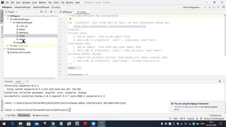Open the TODO tool window
Image resolution: width=226 pixels, height=127 pixels.
click(x=11, y=115)
